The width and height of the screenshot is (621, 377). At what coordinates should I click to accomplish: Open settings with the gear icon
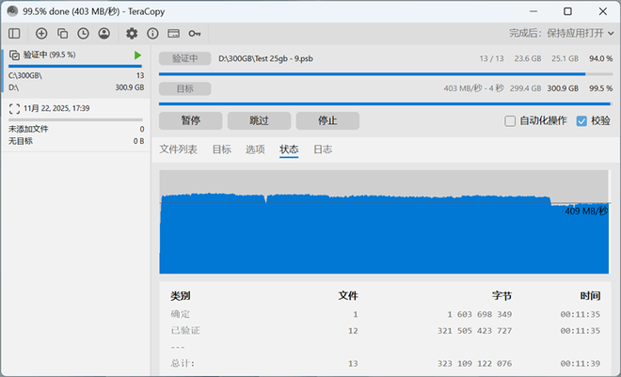(x=132, y=33)
